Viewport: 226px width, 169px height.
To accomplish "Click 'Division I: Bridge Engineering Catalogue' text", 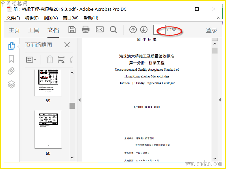I will point(147,83).
